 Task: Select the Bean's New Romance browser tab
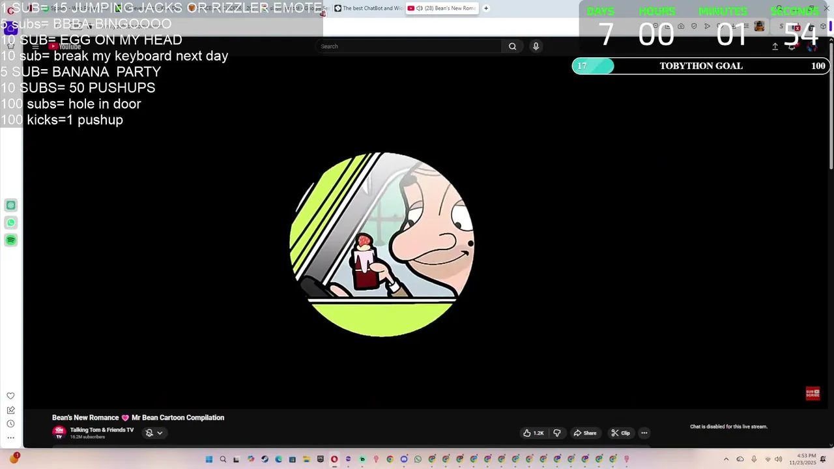tap(442, 8)
